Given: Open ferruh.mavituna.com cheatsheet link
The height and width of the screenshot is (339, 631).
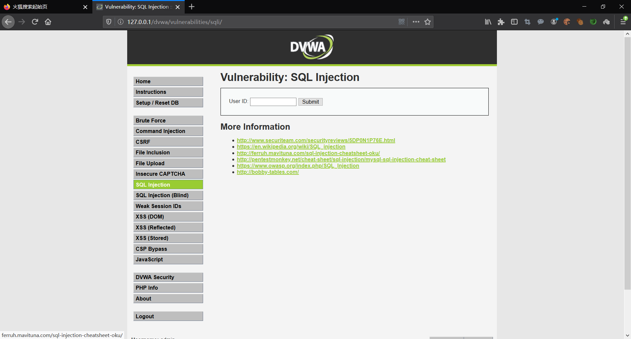Looking at the screenshot, I should pos(308,153).
